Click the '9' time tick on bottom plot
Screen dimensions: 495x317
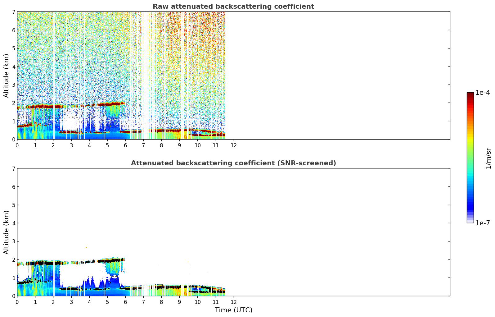coord(179,302)
